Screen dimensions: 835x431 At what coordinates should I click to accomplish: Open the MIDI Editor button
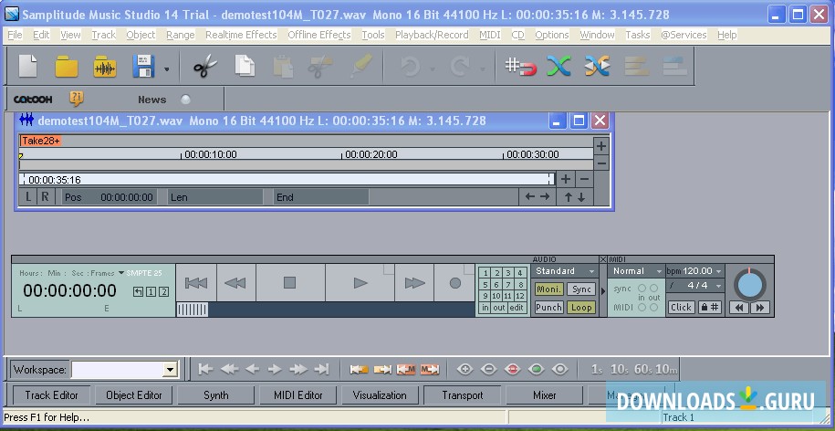(x=298, y=395)
